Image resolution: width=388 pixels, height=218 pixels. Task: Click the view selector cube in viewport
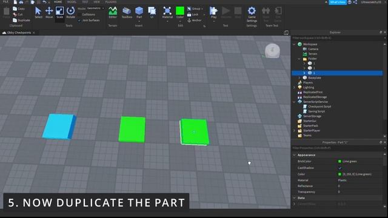pos(272,51)
